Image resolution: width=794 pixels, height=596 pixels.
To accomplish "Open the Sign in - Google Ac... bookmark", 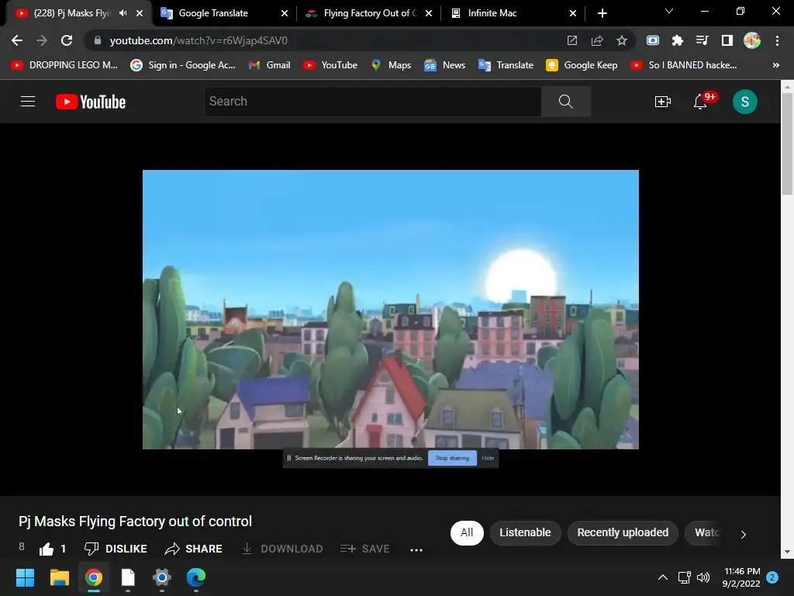I will point(183,65).
